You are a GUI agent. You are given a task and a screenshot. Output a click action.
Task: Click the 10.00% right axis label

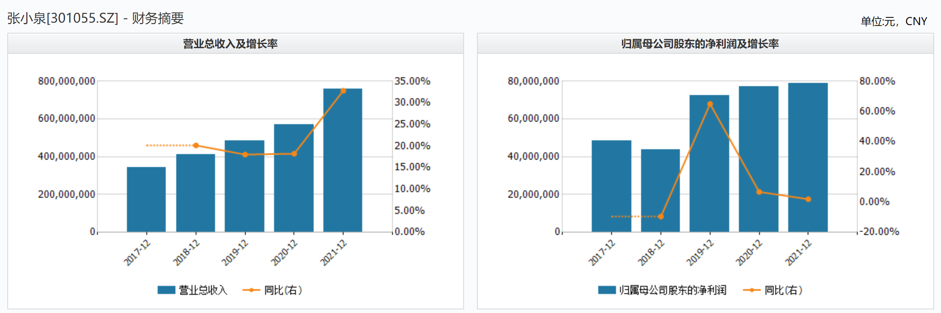point(412,189)
